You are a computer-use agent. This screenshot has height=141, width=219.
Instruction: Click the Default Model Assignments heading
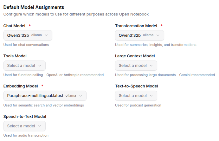34,7
